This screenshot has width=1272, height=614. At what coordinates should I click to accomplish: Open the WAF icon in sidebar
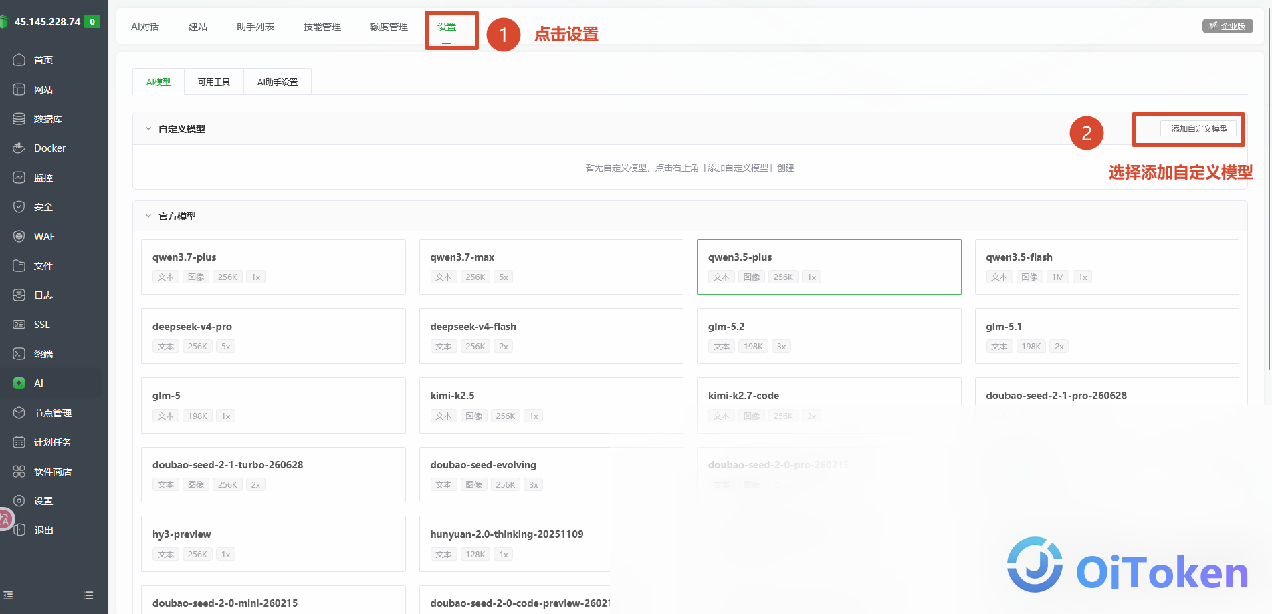pyautogui.click(x=19, y=237)
